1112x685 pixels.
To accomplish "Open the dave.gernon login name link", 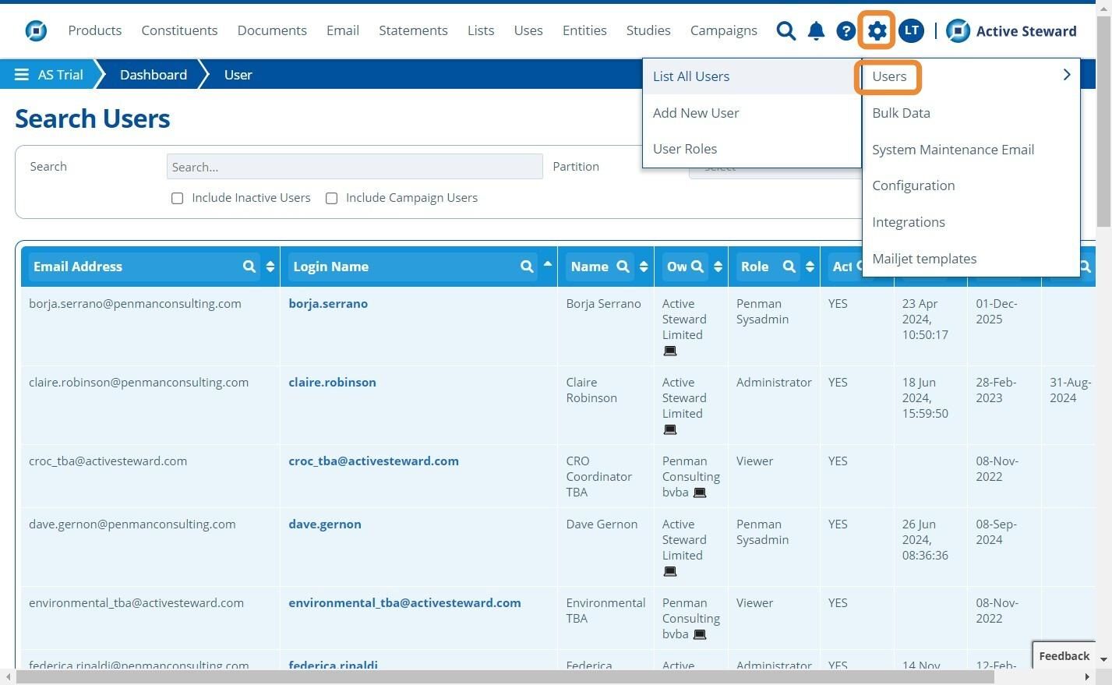I will 325,524.
